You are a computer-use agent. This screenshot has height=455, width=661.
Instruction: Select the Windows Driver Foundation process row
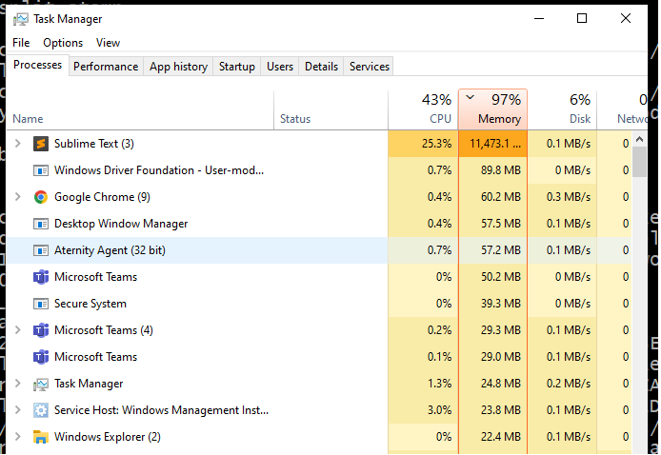(158, 170)
